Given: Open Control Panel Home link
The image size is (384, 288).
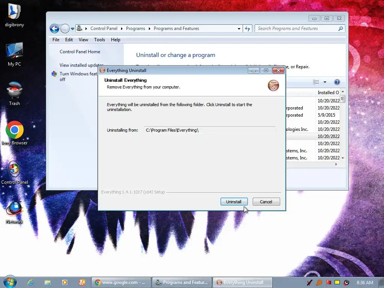Looking at the screenshot, I should coord(80,52).
